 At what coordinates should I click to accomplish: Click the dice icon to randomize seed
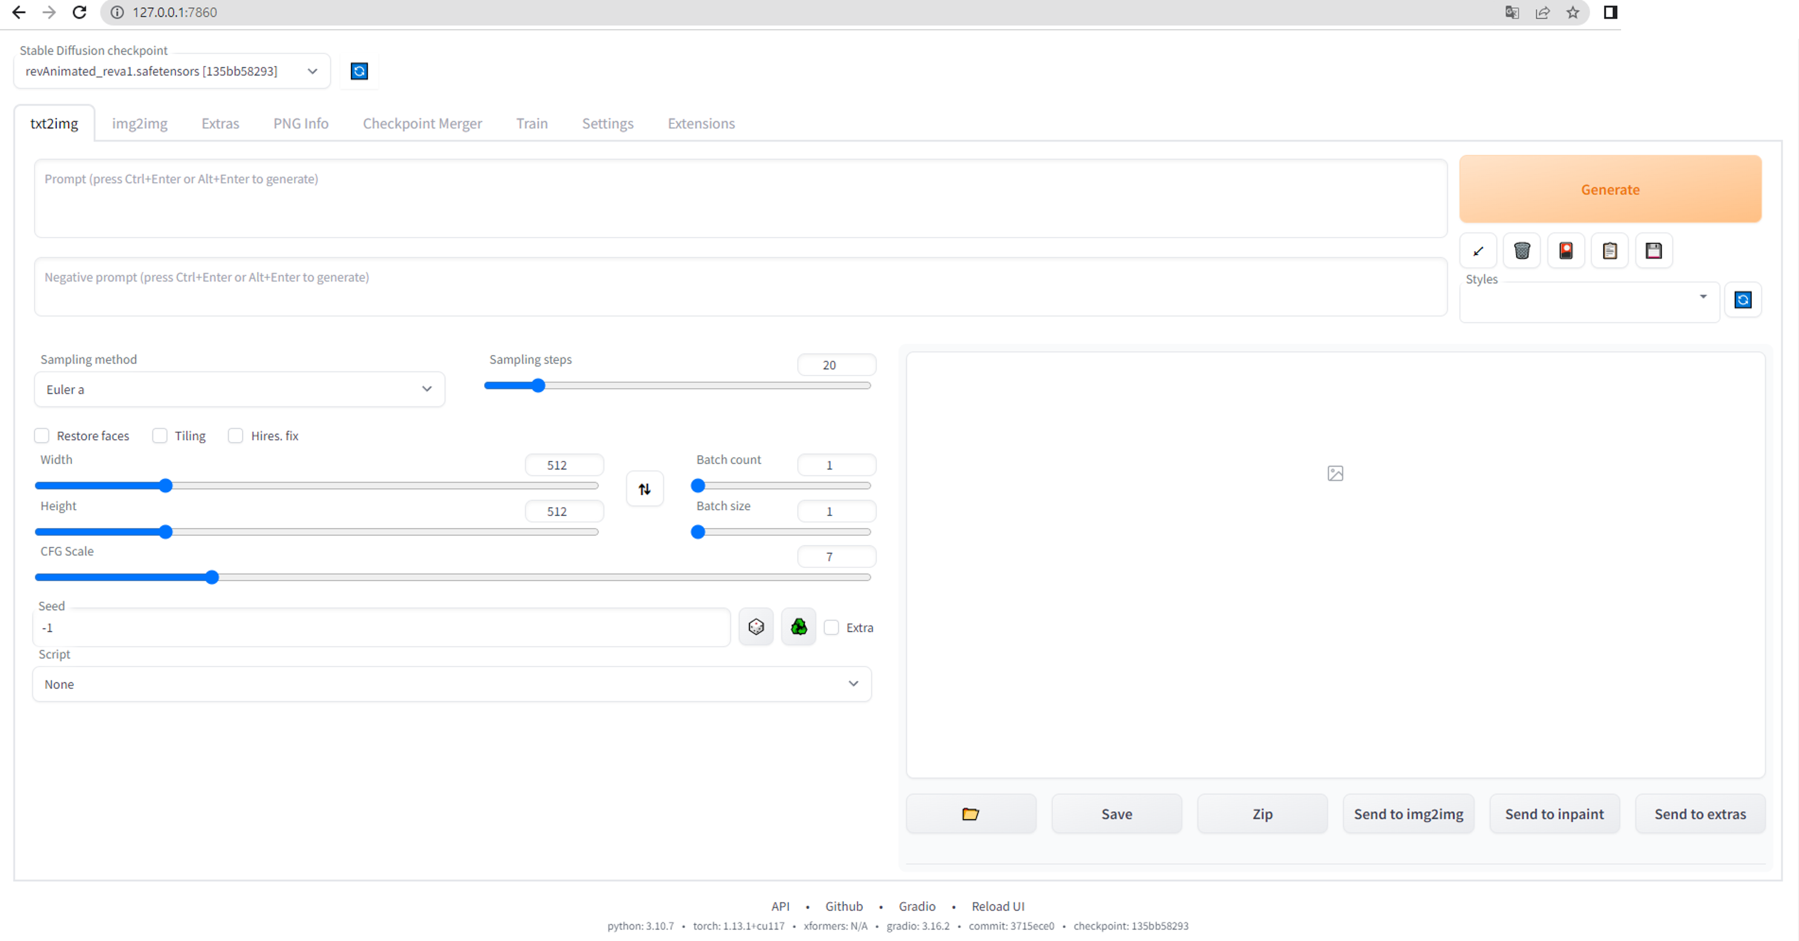[756, 627]
